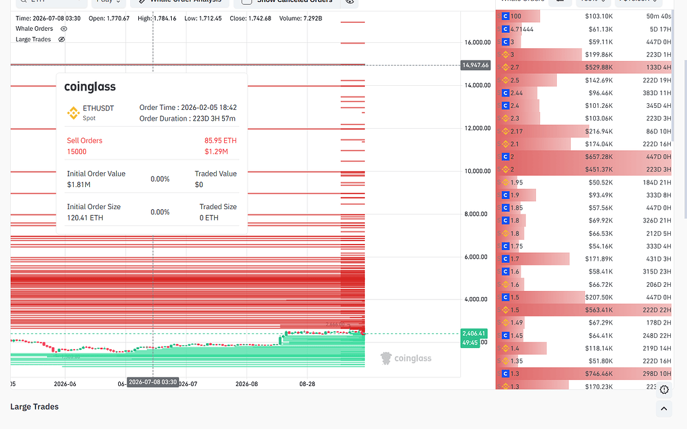Screen dimensions: 687x429
Task: Toggle Large Trades visibility eye icon
Action: pyautogui.click(x=62, y=40)
